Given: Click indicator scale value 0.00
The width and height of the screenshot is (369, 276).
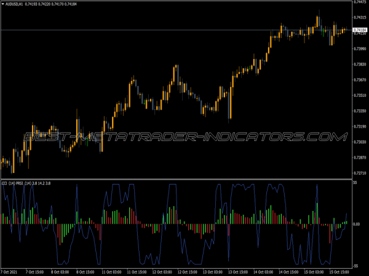Looking at the screenshot, I should point(357,224).
